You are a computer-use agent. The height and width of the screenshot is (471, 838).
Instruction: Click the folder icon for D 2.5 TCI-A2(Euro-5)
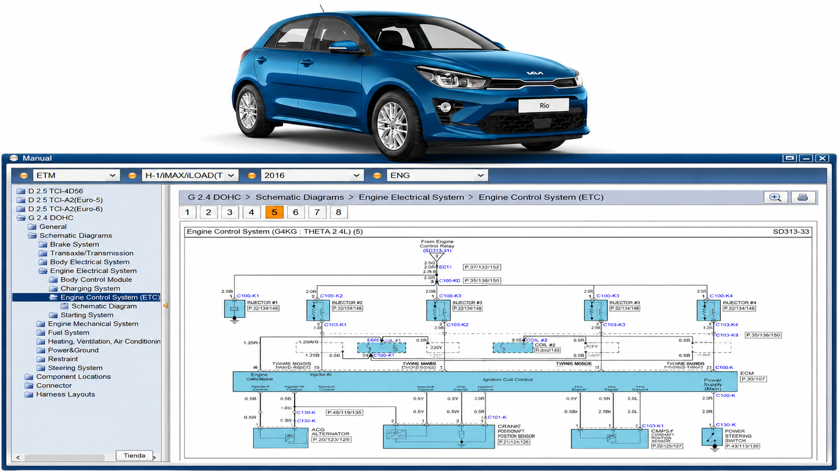click(x=21, y=200)
